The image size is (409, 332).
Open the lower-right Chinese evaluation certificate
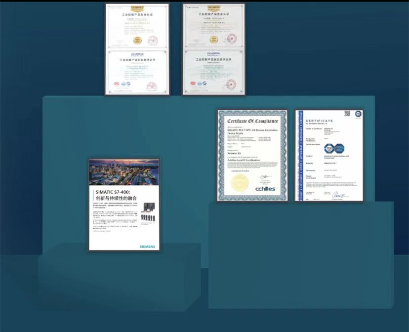click(213, 72)
